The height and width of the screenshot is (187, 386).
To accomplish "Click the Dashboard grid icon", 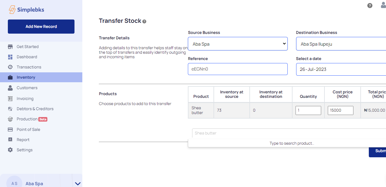I will pyautogui.click(x=10, y=57).
